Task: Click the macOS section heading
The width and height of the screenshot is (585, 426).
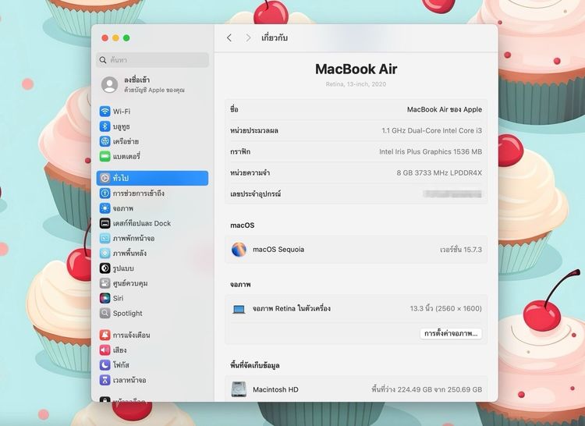Action: 242,225
